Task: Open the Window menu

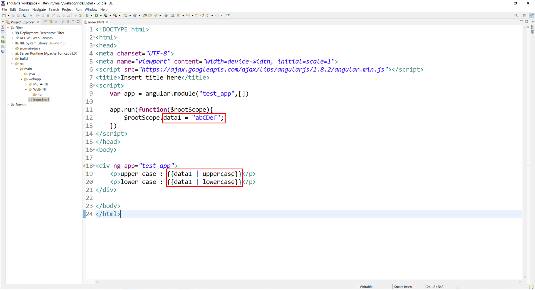Action: click(91, 9)
